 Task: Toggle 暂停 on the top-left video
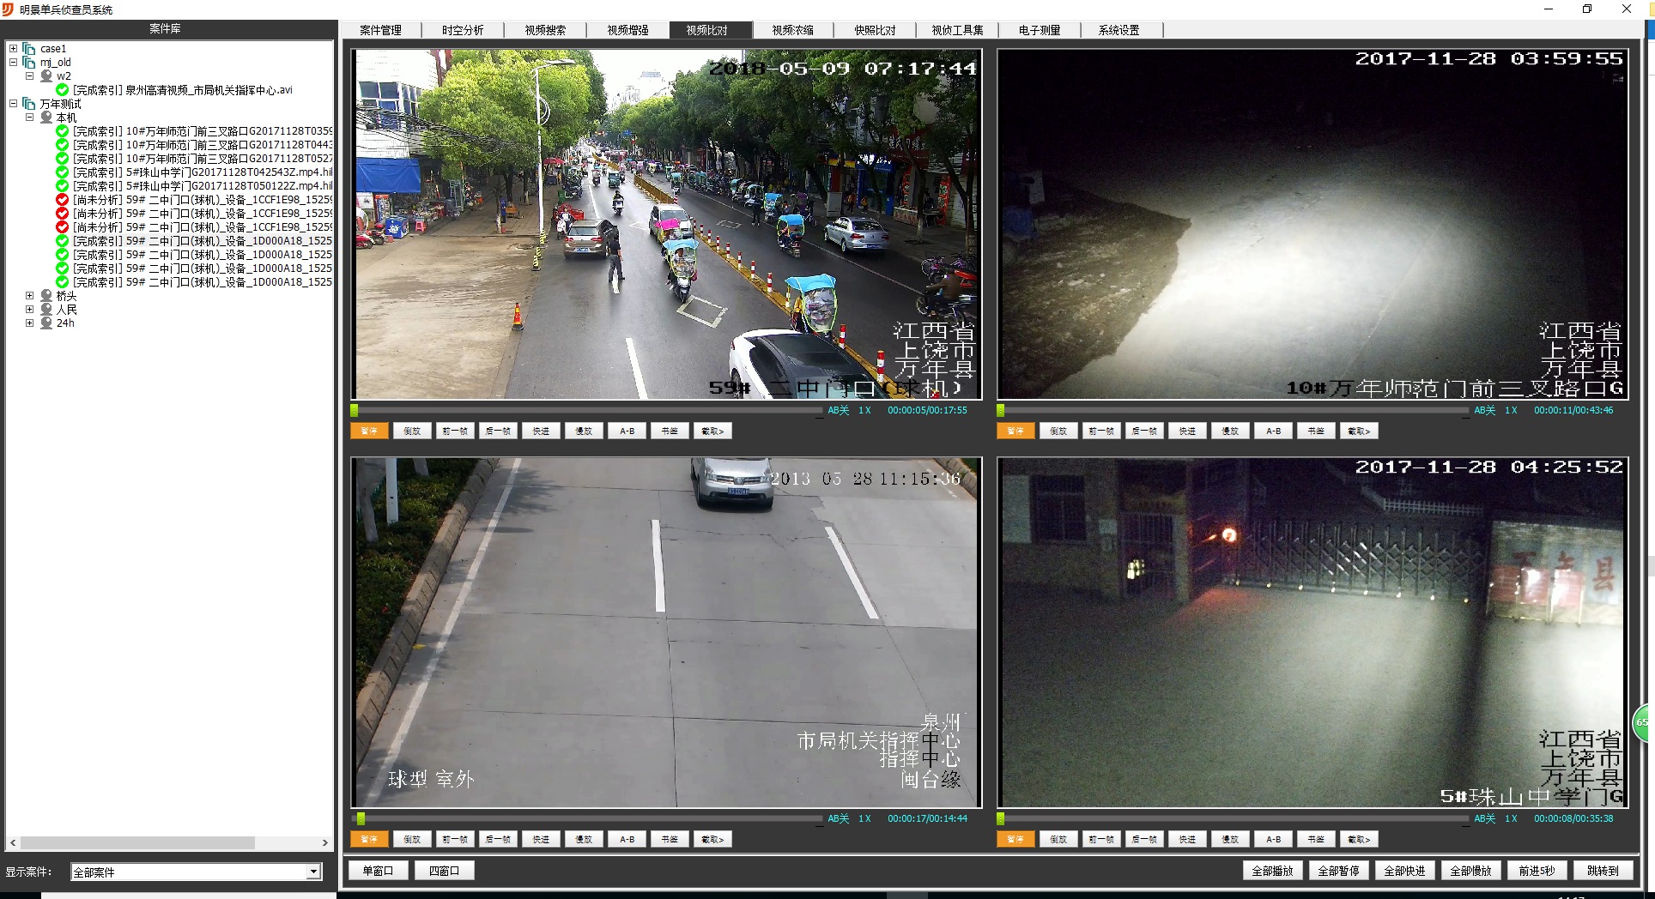tap(369, 431)
